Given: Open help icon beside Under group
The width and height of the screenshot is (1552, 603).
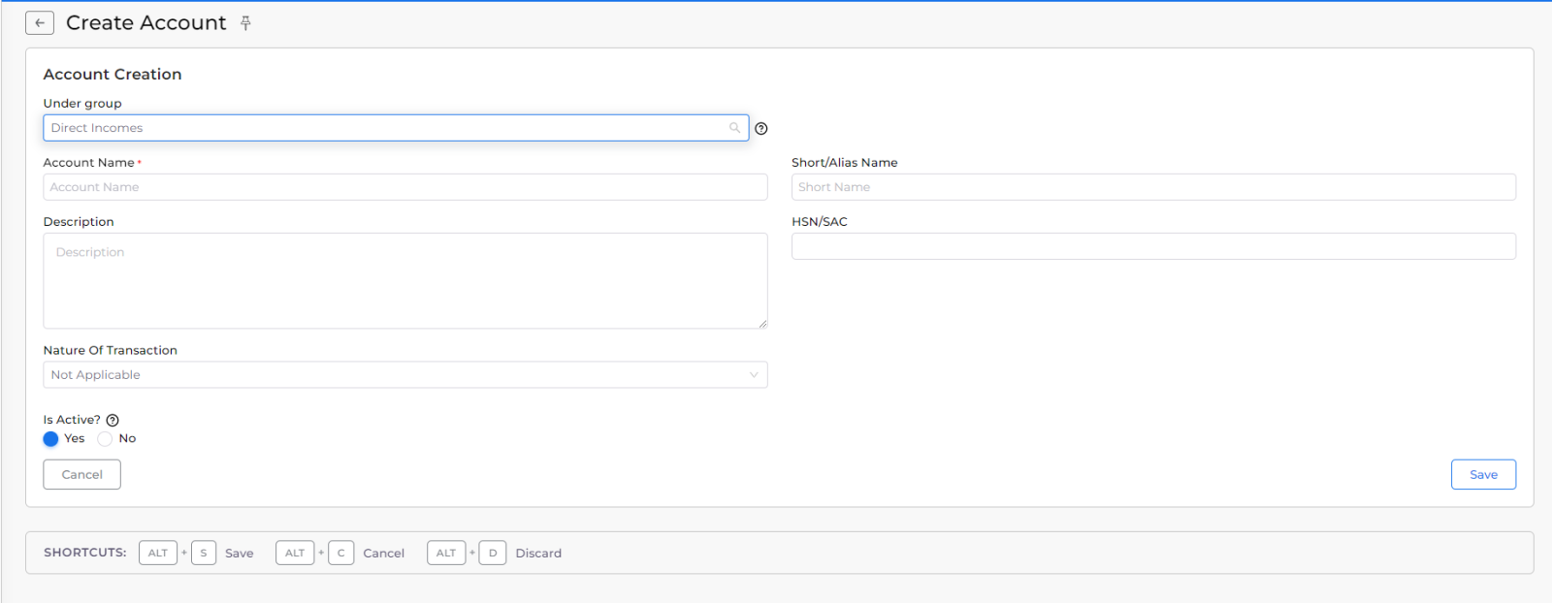Looking at the screenshot, I should [x=761, y=129].
